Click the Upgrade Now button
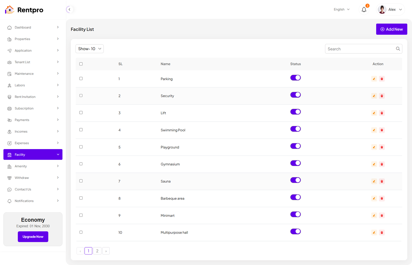This screenshot has width=412, height=265. [33, 237]
